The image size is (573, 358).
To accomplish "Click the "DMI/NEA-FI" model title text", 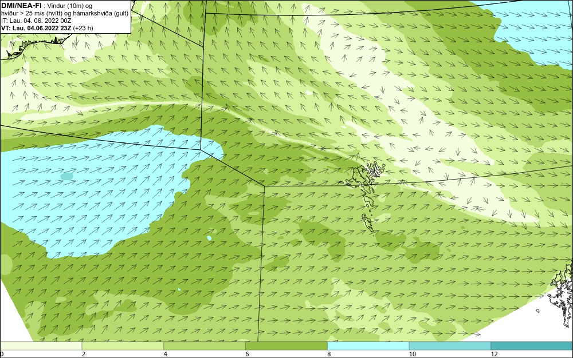I will [x=21, y=6].
